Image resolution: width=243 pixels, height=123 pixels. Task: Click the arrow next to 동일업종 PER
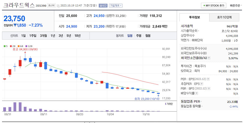pyautogui.click(x=201, y=102)
